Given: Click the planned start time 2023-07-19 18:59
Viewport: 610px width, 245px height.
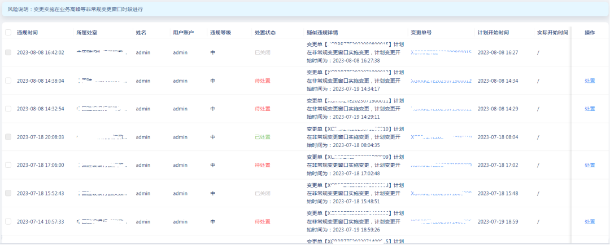Looking at the screenshot, I should click(498, 222).
